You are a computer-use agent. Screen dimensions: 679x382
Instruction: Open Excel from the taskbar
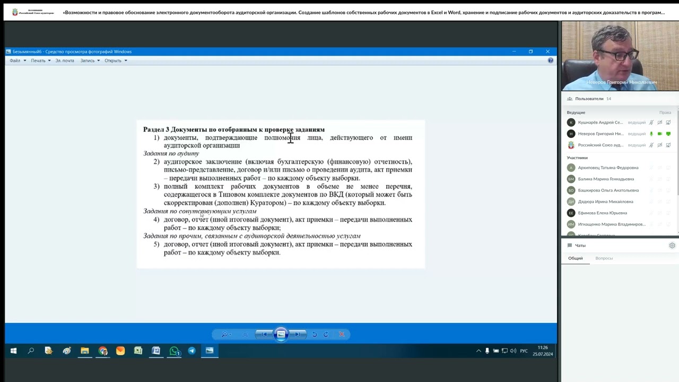tap(138, 351)
